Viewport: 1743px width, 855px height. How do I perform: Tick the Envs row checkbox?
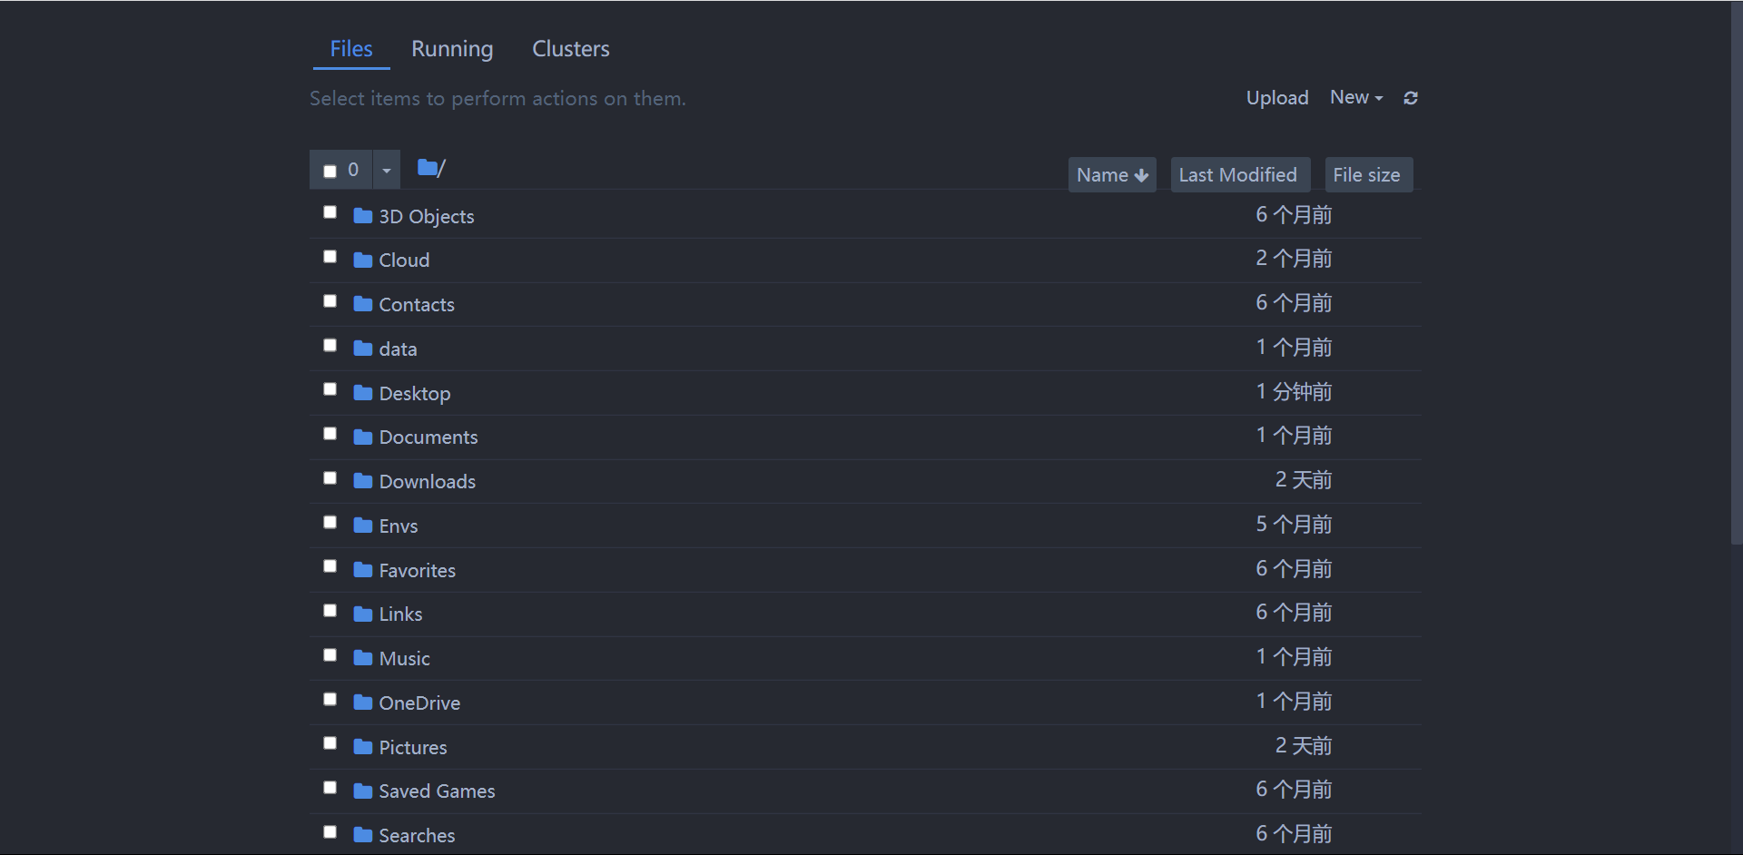(330, 523)
